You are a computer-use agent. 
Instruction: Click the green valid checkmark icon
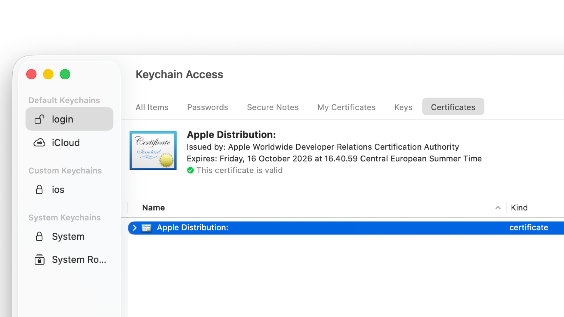190,170
